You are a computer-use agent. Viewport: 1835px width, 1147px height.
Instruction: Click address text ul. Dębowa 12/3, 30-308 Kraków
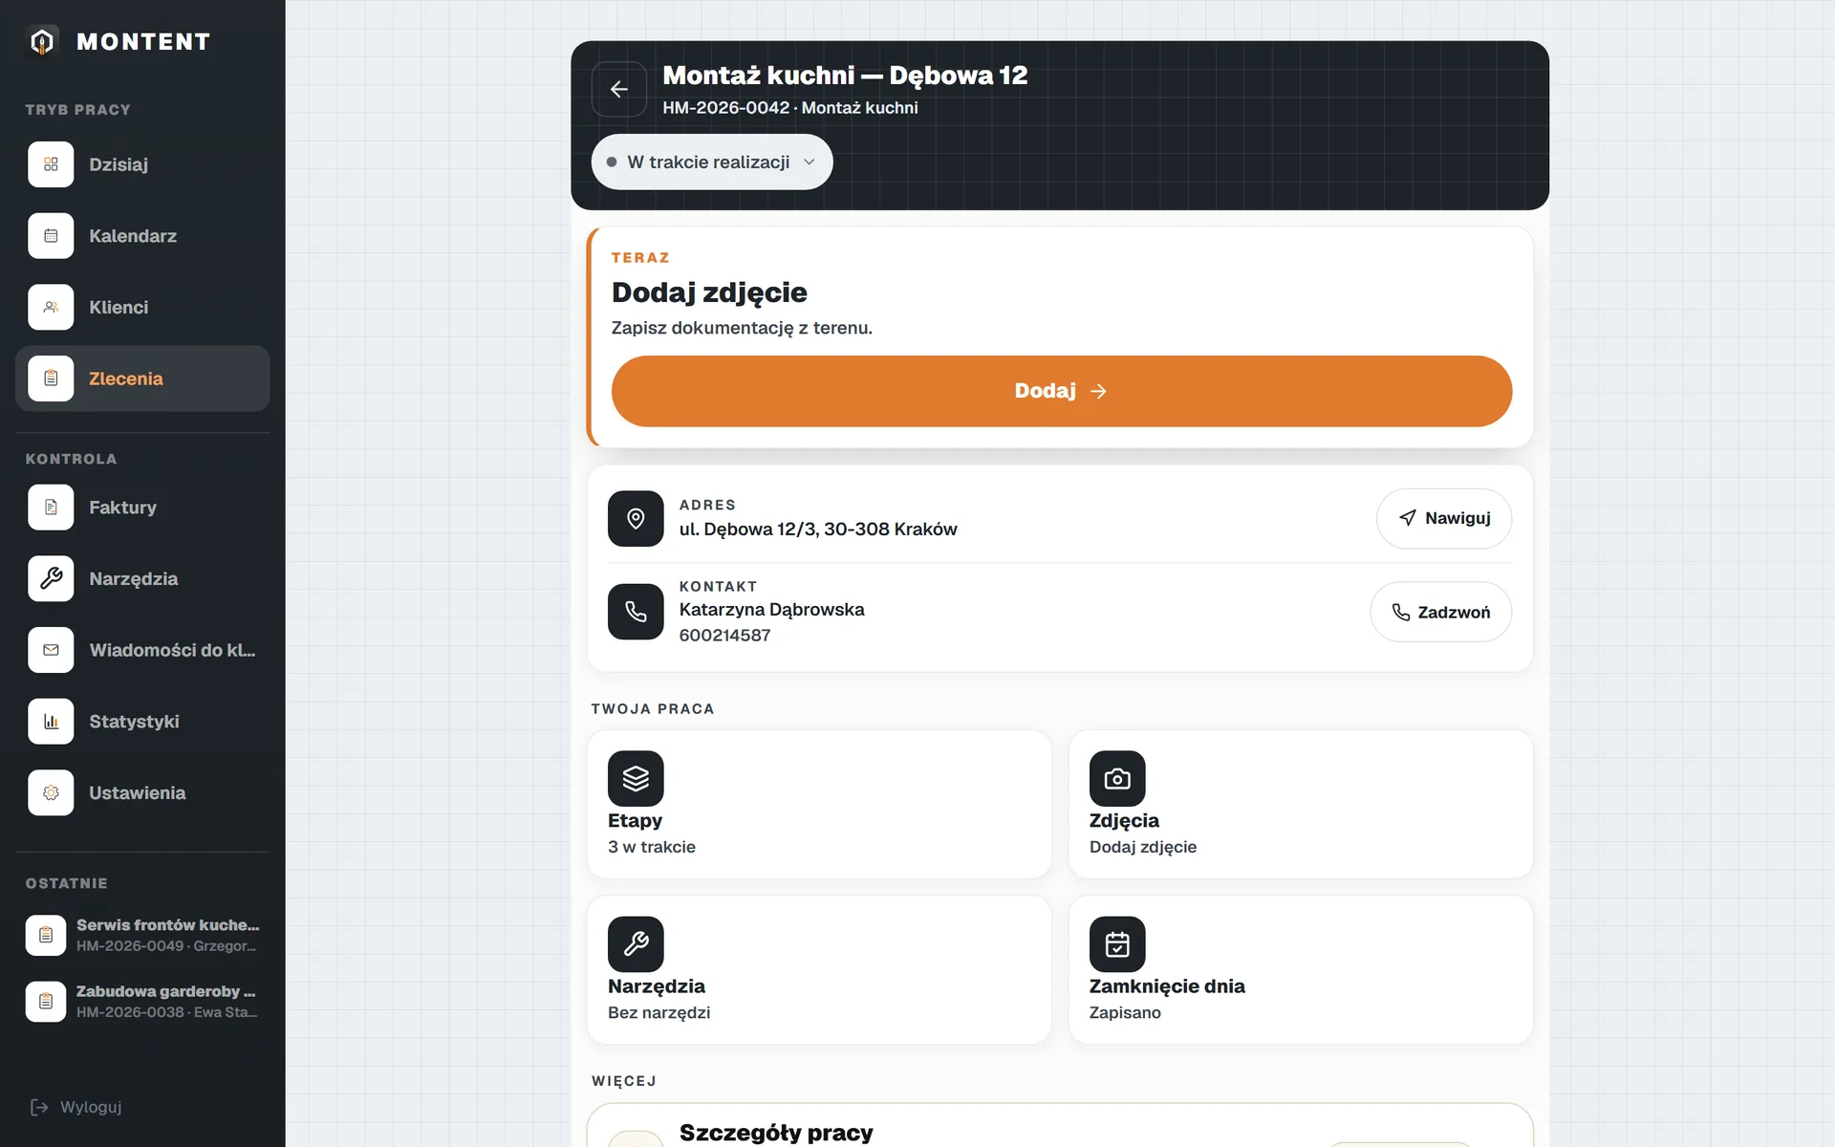818,530
